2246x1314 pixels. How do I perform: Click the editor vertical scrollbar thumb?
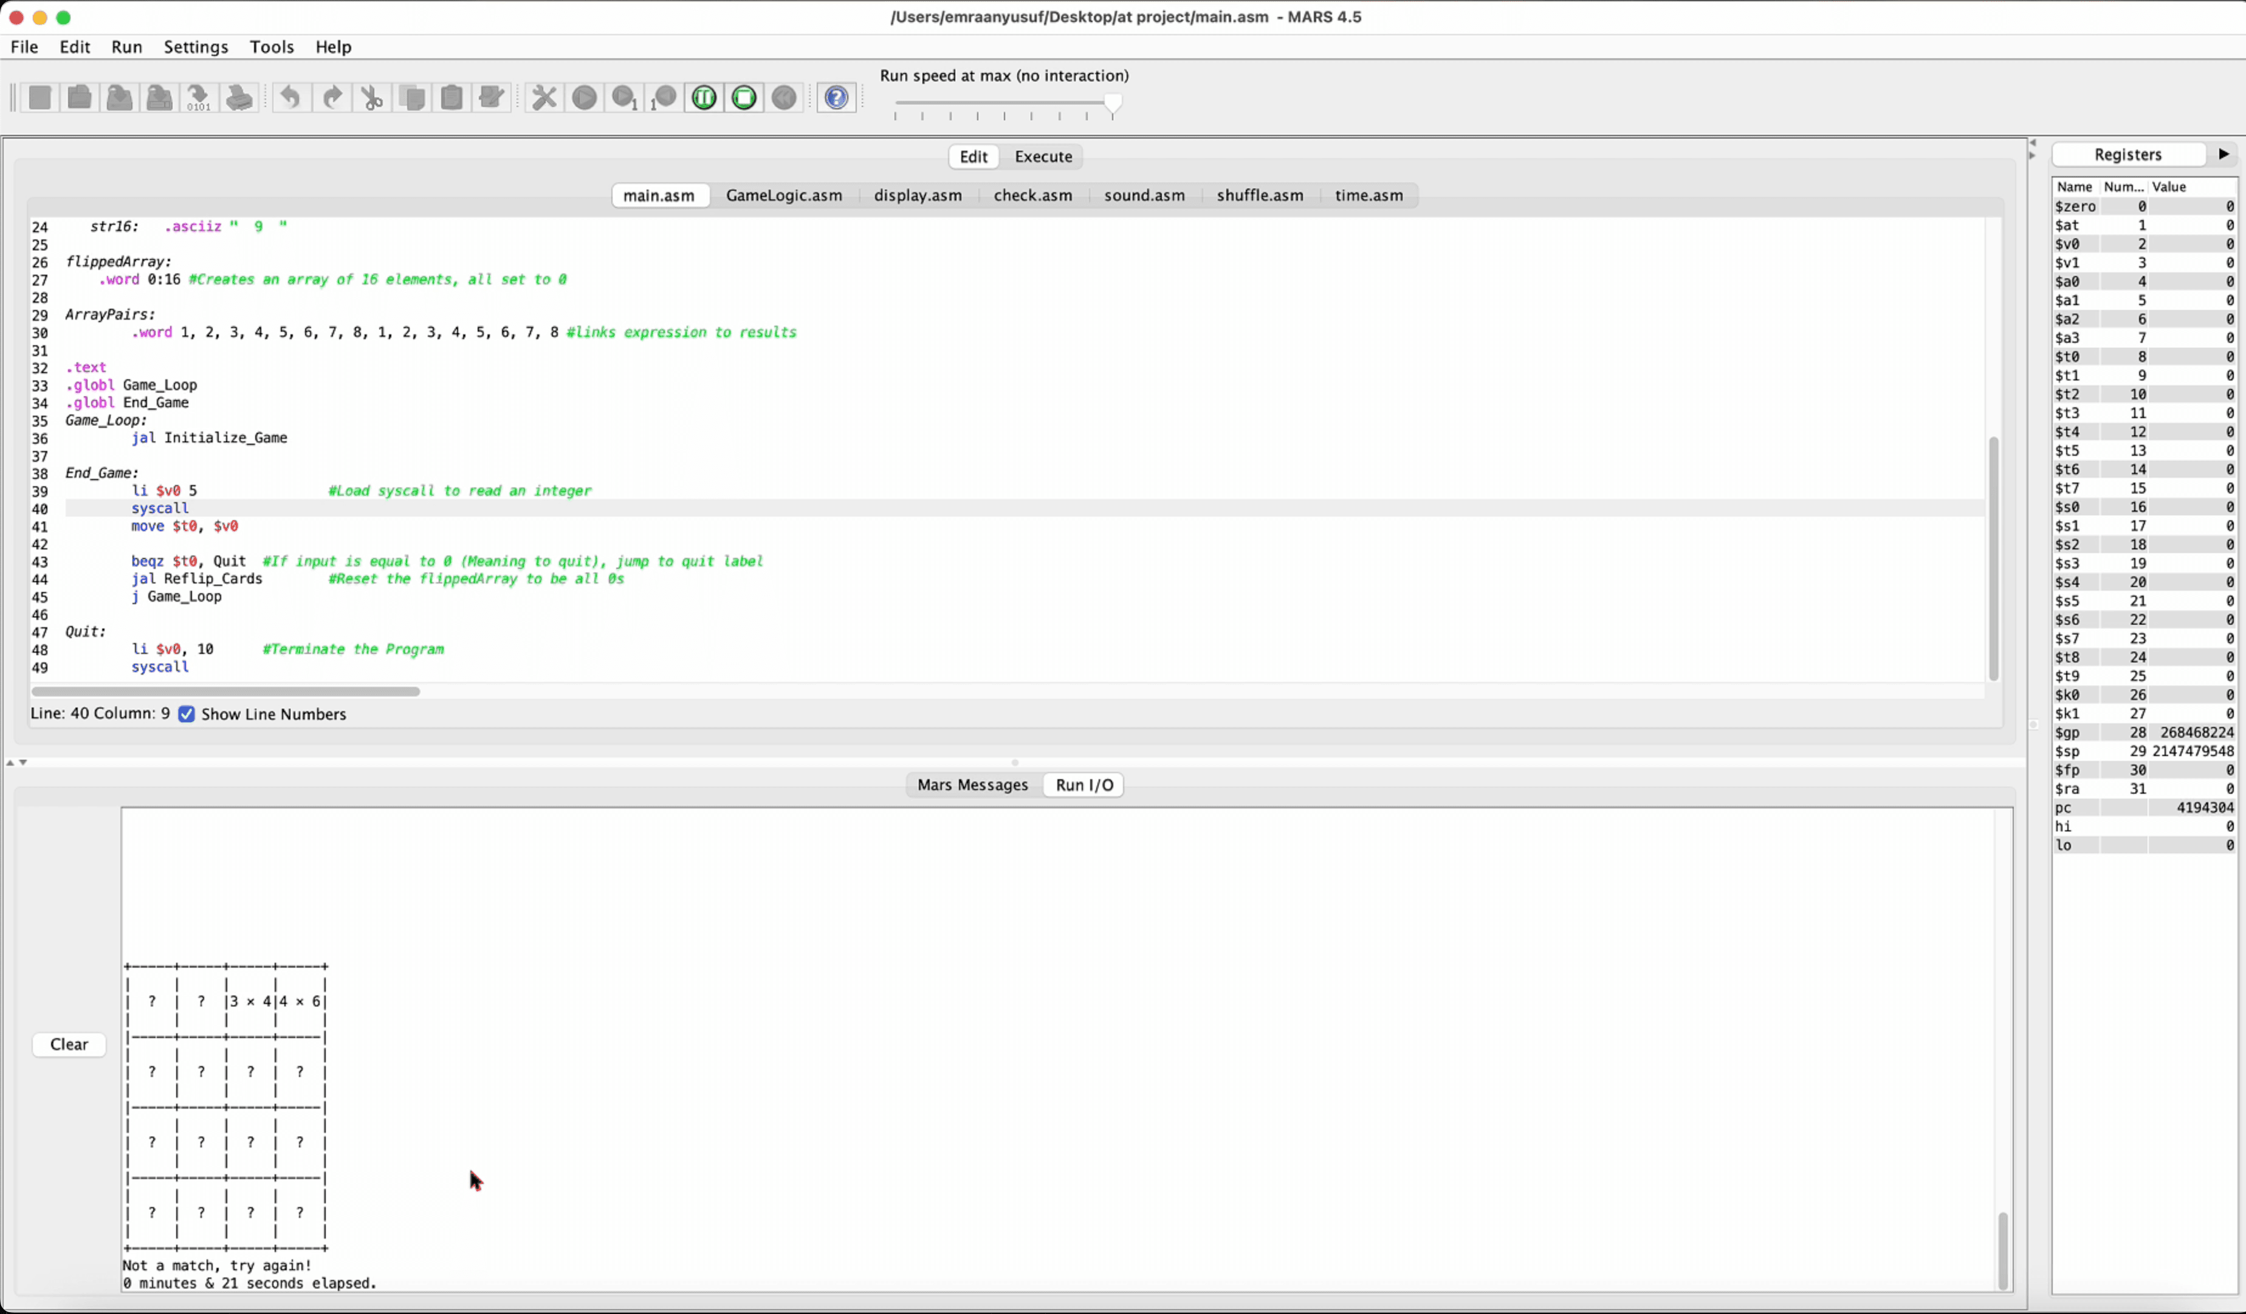(x=1994, y=559)
